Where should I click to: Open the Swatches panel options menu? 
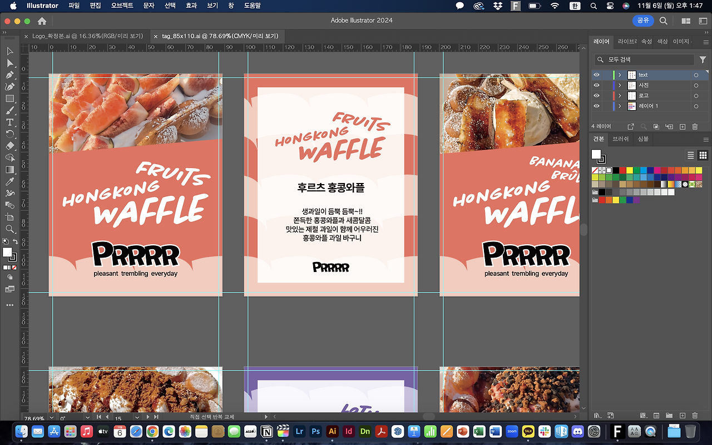click(706, 139)
